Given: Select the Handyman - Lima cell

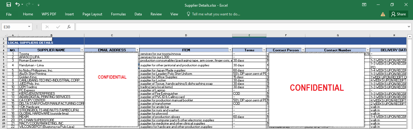Looking at the screenshot, I should tap(51, 65).
